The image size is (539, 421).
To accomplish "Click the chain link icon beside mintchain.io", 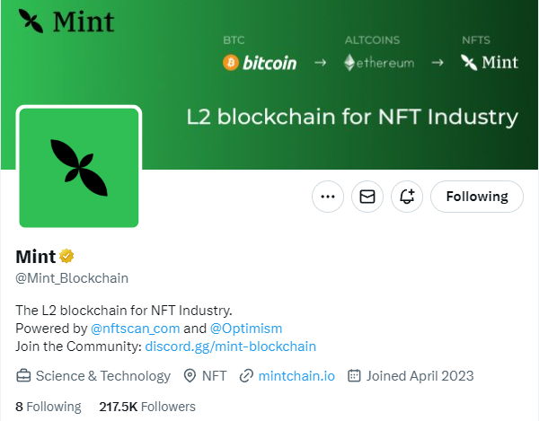I will pyautogui.click(x=246, y=376).
